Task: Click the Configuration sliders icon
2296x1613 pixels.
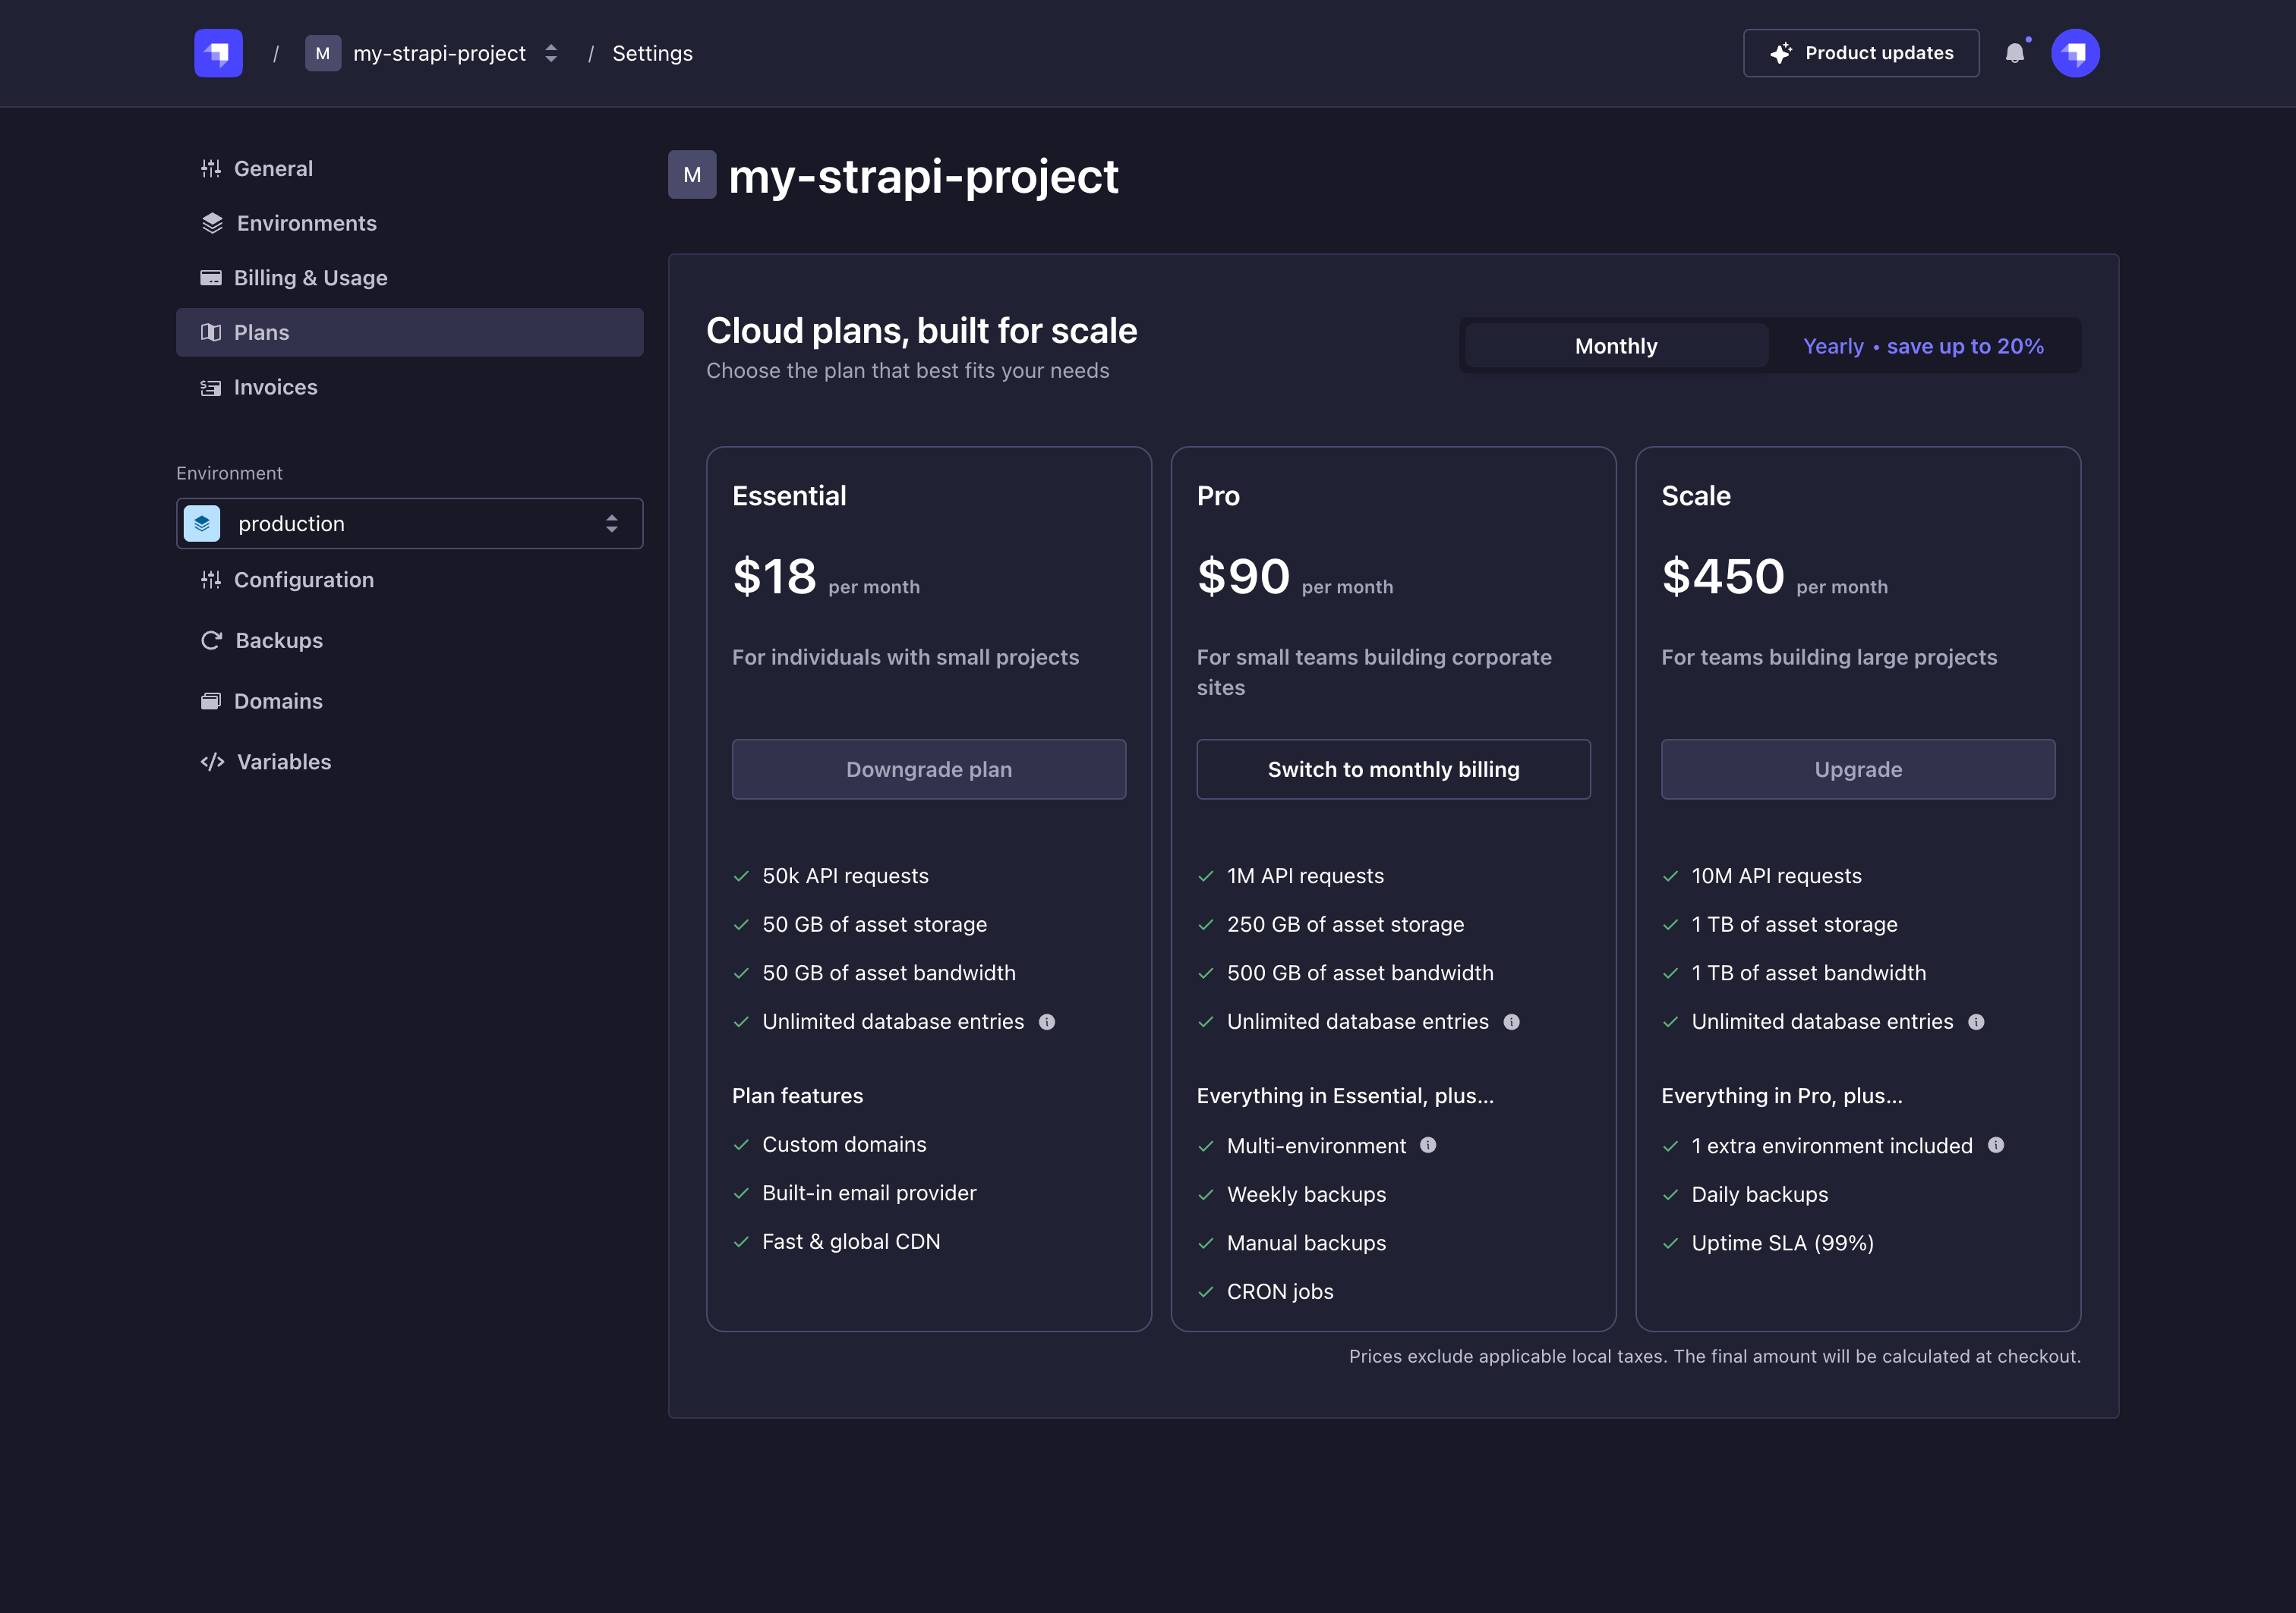Action: click(210, 580)
